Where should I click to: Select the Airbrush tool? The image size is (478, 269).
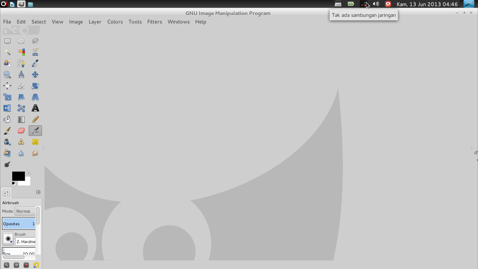(35, 131)
